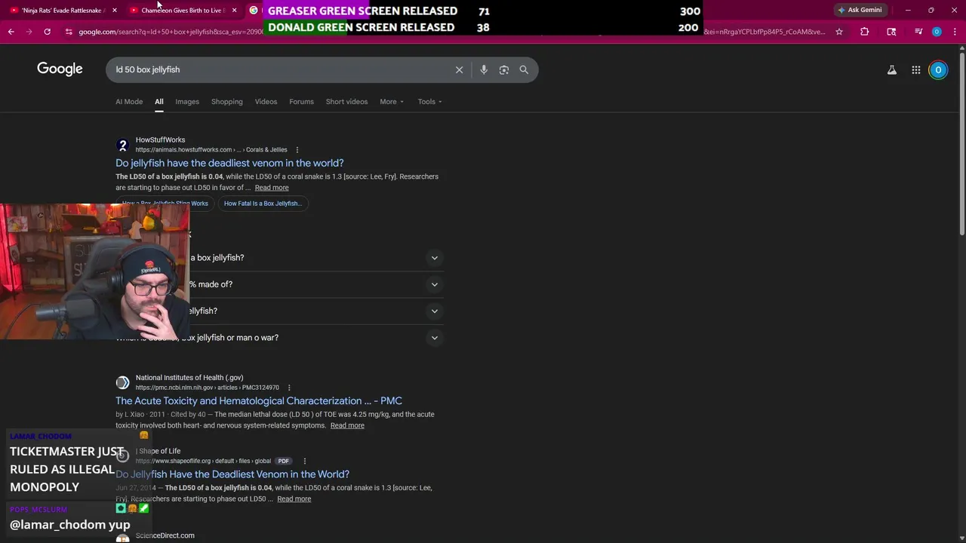966x543 pixels.
Task: Open media controls icon in toolbar
Action: point(918,32)
